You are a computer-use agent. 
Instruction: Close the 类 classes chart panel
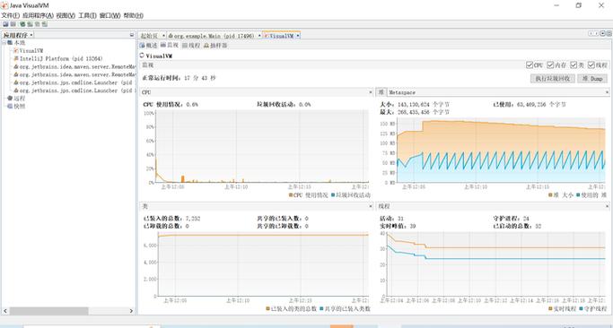point(371,206)
